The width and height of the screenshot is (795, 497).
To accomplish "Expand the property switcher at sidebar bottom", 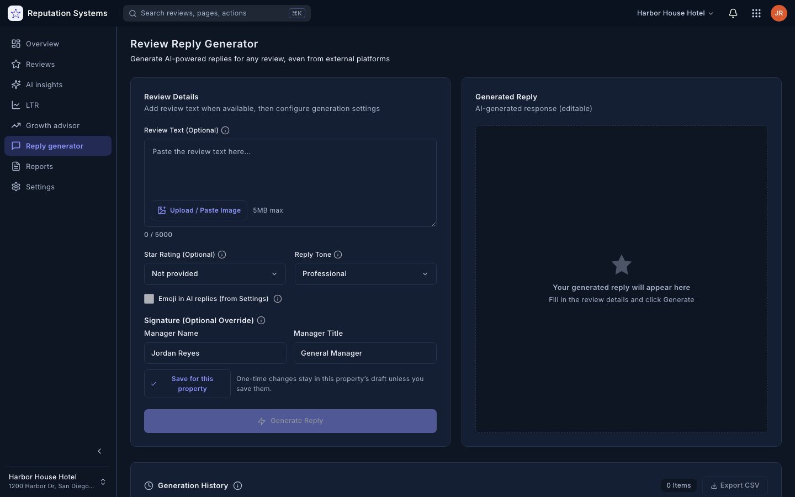I will click(x=58, y=482).
